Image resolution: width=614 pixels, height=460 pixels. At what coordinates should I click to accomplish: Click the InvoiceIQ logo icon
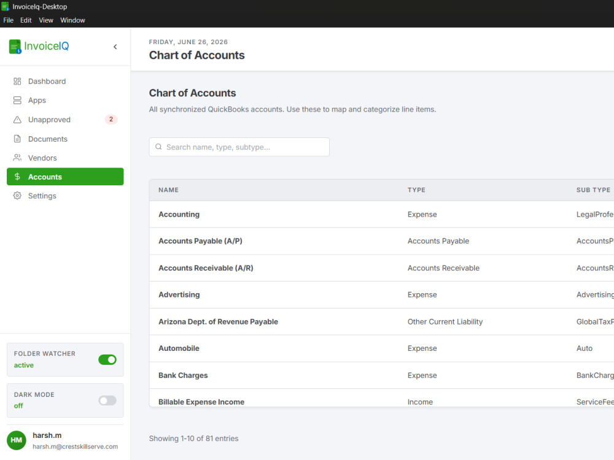tap(15, 47)
